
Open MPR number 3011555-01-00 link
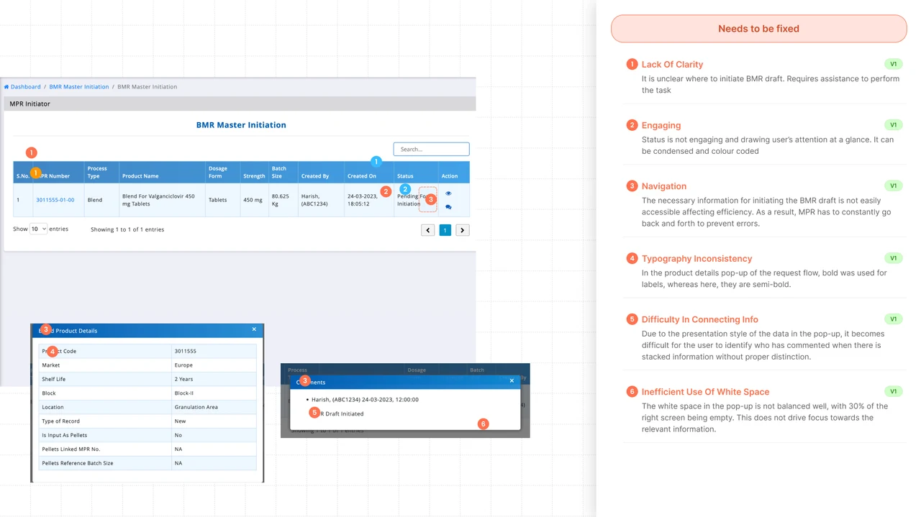[55, 200]
